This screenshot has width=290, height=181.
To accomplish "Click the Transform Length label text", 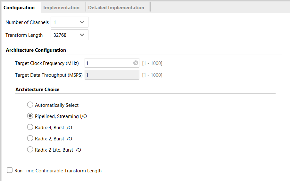I will pyautogui.click(x=24, y=35).
